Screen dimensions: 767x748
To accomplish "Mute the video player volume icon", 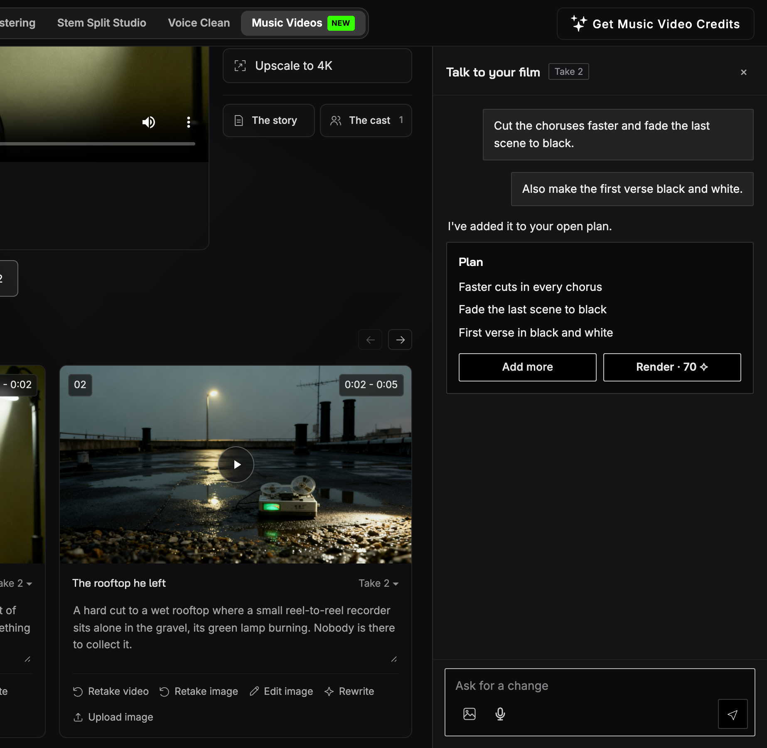I will [x=148, y=122].
